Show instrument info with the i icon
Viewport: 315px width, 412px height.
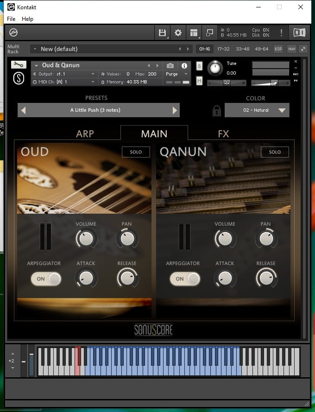(x=184, y=65)
